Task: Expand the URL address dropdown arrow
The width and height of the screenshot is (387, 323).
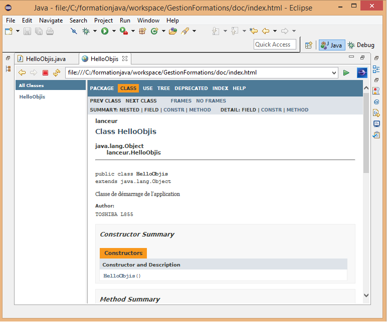Action: click(334, 72)
